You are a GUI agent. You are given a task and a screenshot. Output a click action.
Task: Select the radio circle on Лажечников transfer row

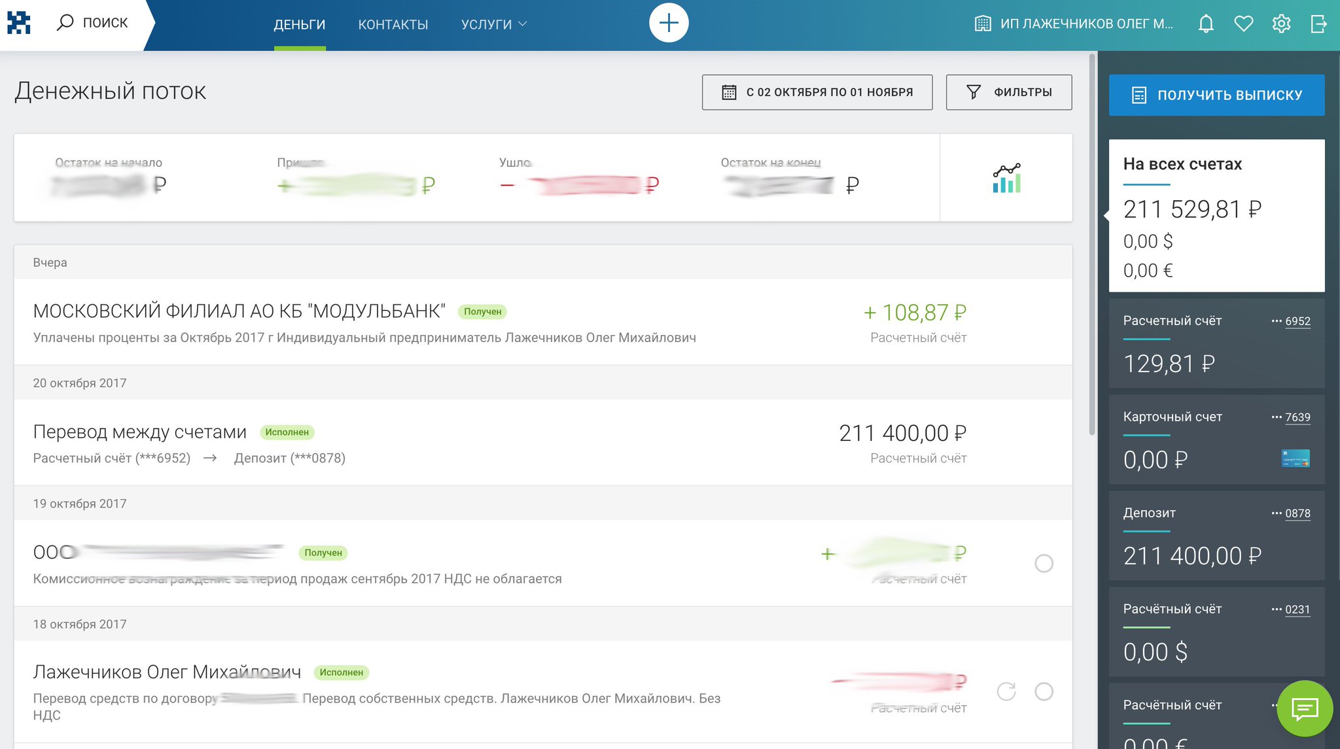click(1044, 691)
